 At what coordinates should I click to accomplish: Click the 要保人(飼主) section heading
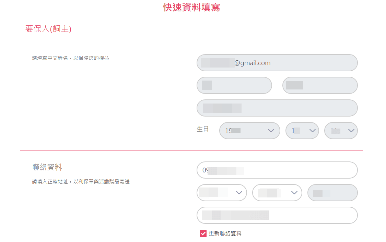click(48, 29)
